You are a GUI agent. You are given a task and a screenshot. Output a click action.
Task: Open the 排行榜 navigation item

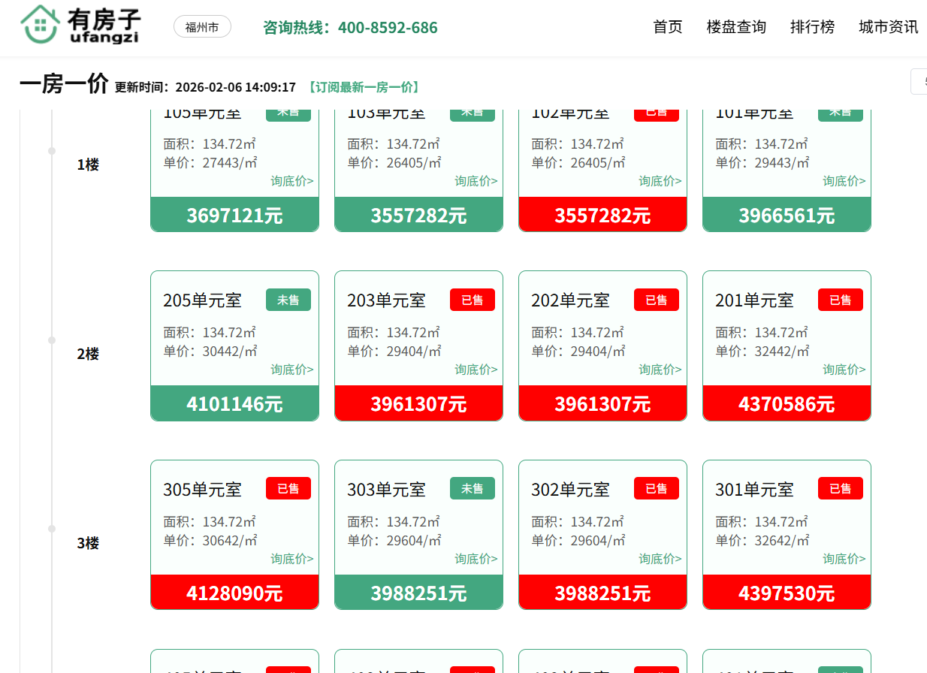click(x=812, y=27)
